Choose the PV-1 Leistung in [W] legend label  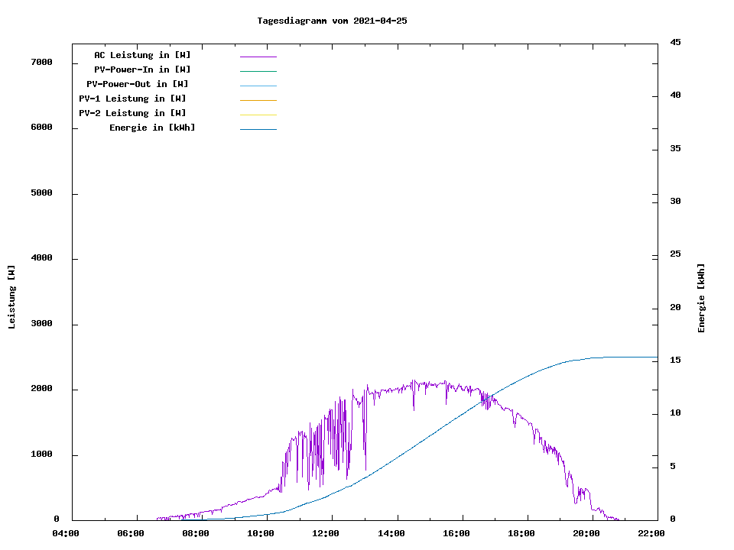[x=132, y=99]
